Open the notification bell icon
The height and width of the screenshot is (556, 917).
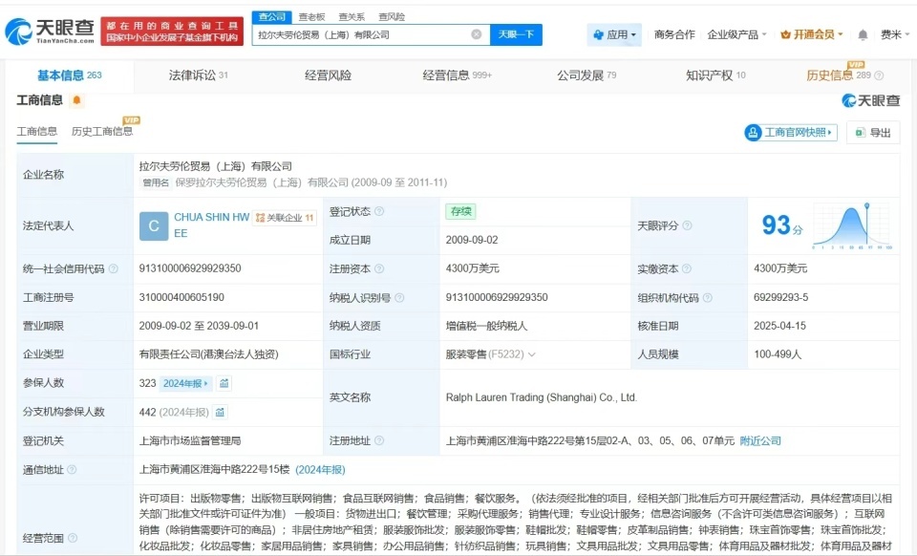click(x=865, y=33)
